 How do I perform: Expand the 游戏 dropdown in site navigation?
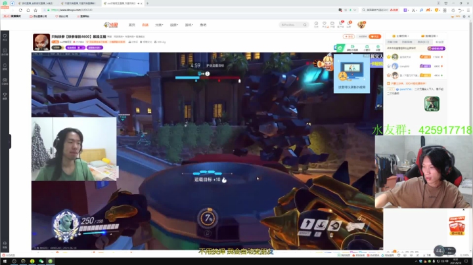189,25
